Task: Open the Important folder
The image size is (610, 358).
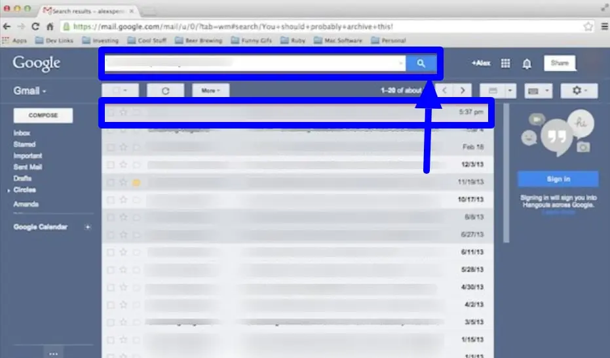Action: click(x=28, y=155)
